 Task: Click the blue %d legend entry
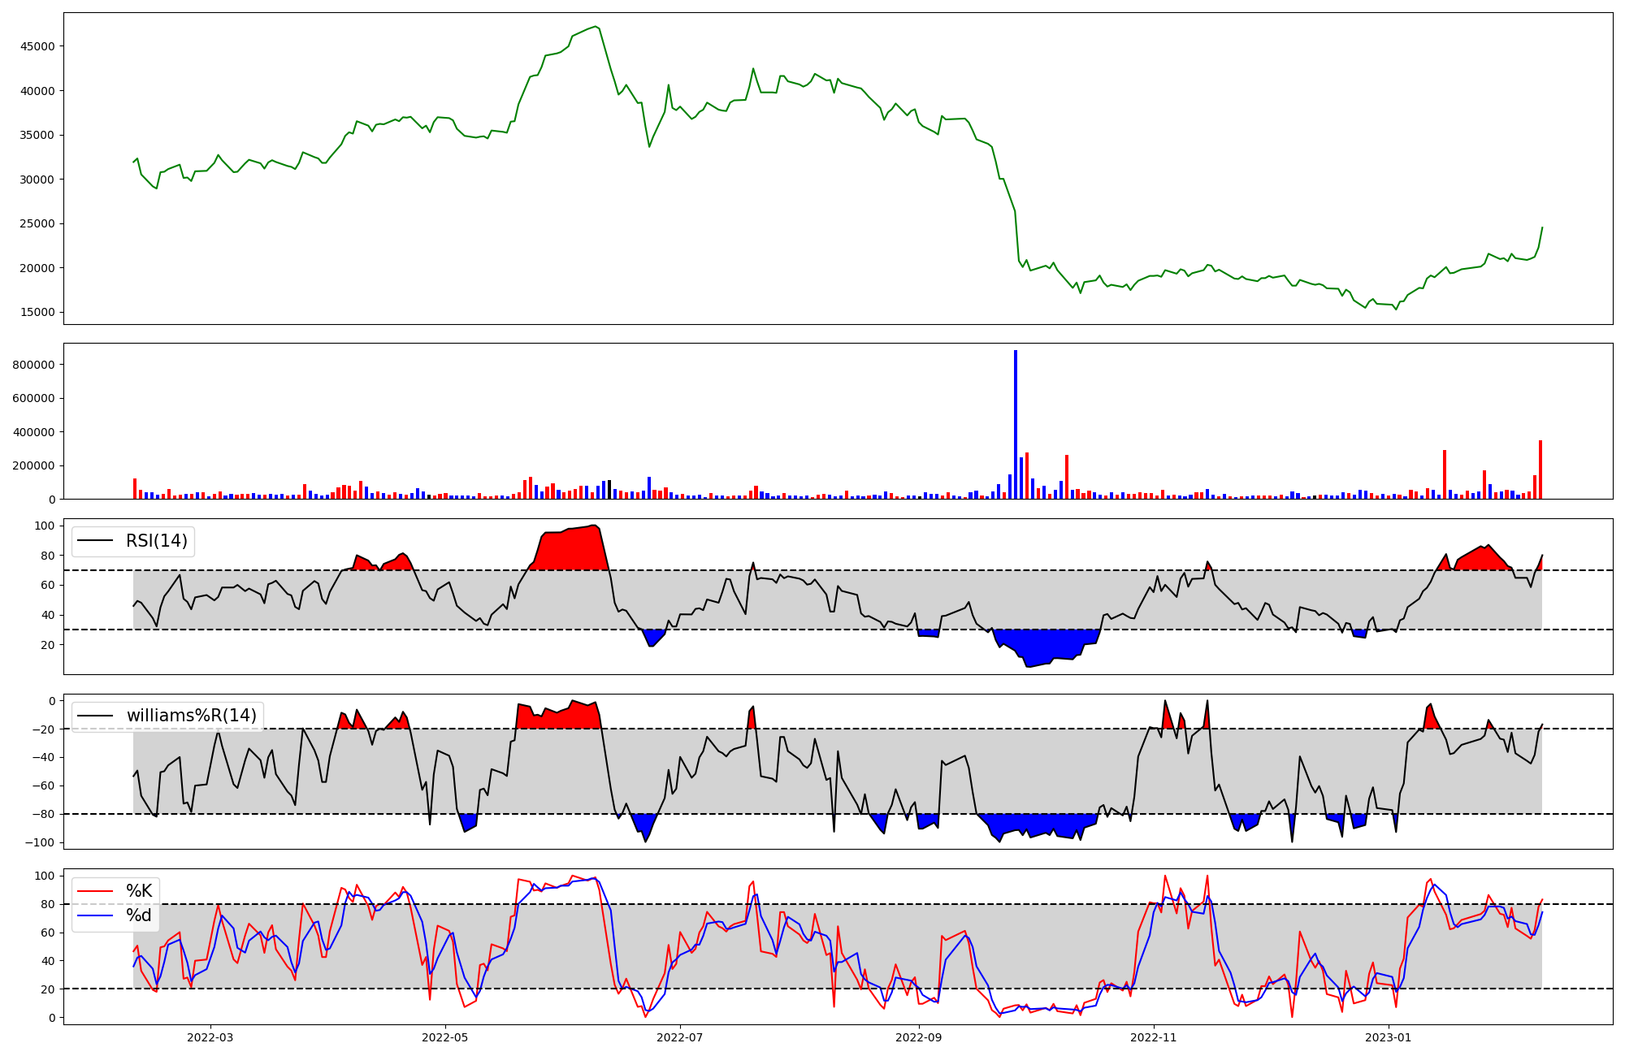tap(138, 915)
